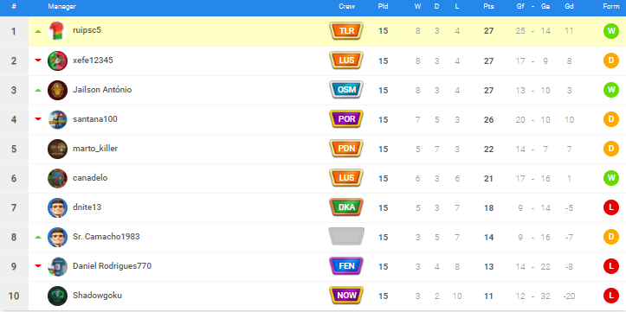The width and height of the screenshot is (626, 312).
Task: Sort the table by Pts column header
Action: pyautogui.click(x=488, y=6)
